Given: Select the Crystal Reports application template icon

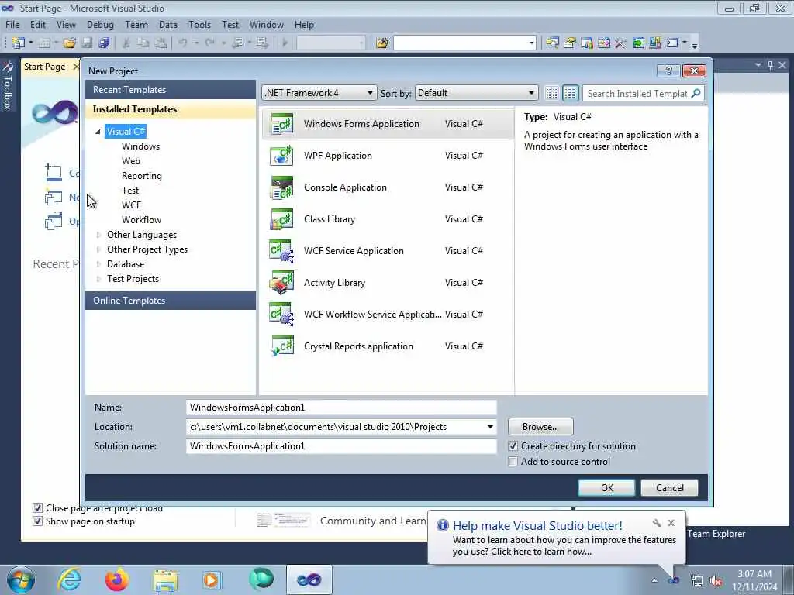Looking at the screenshot, I should (281, 346).
